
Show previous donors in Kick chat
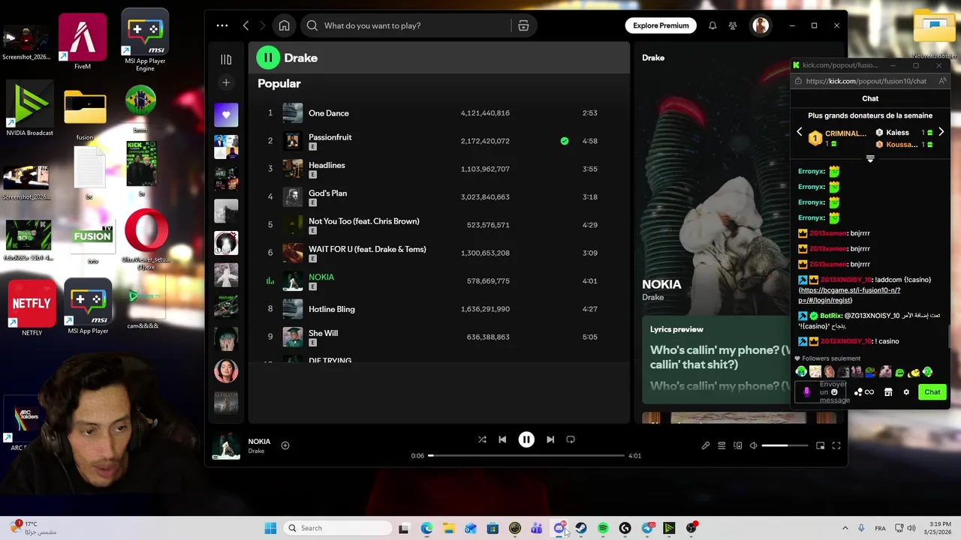pyautogui.click(x=800, y=132)
